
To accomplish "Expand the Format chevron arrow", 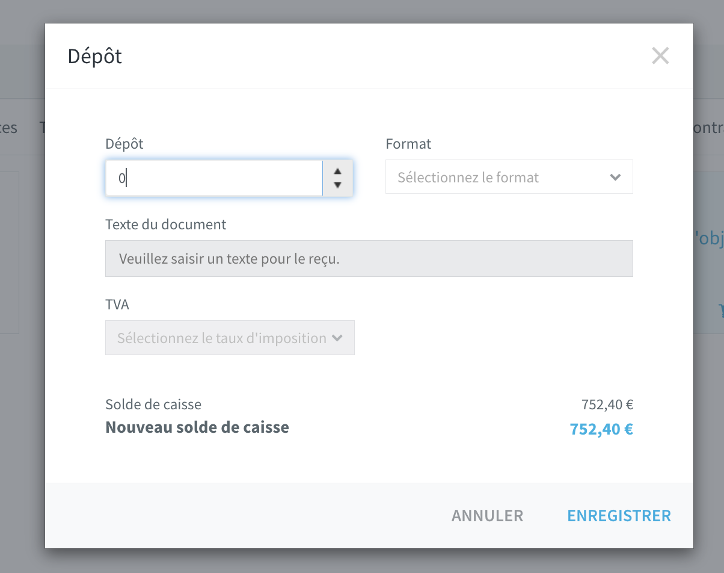I will tap(615, 178).
